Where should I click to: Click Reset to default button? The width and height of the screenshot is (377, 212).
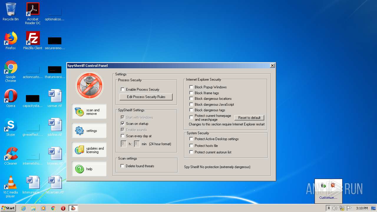point(249,118)
